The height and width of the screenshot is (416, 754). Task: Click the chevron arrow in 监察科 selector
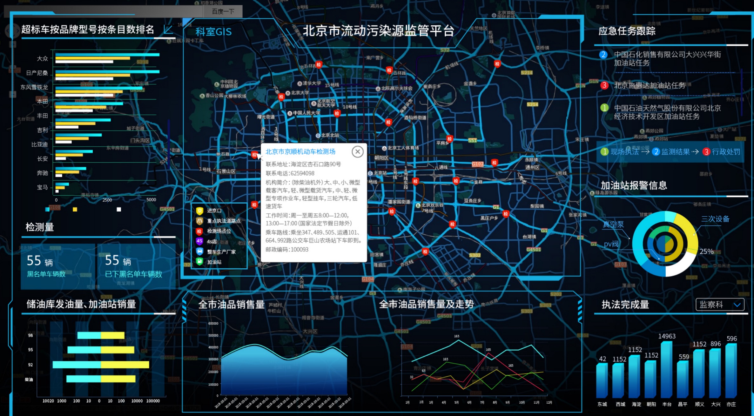click(737, 305)
